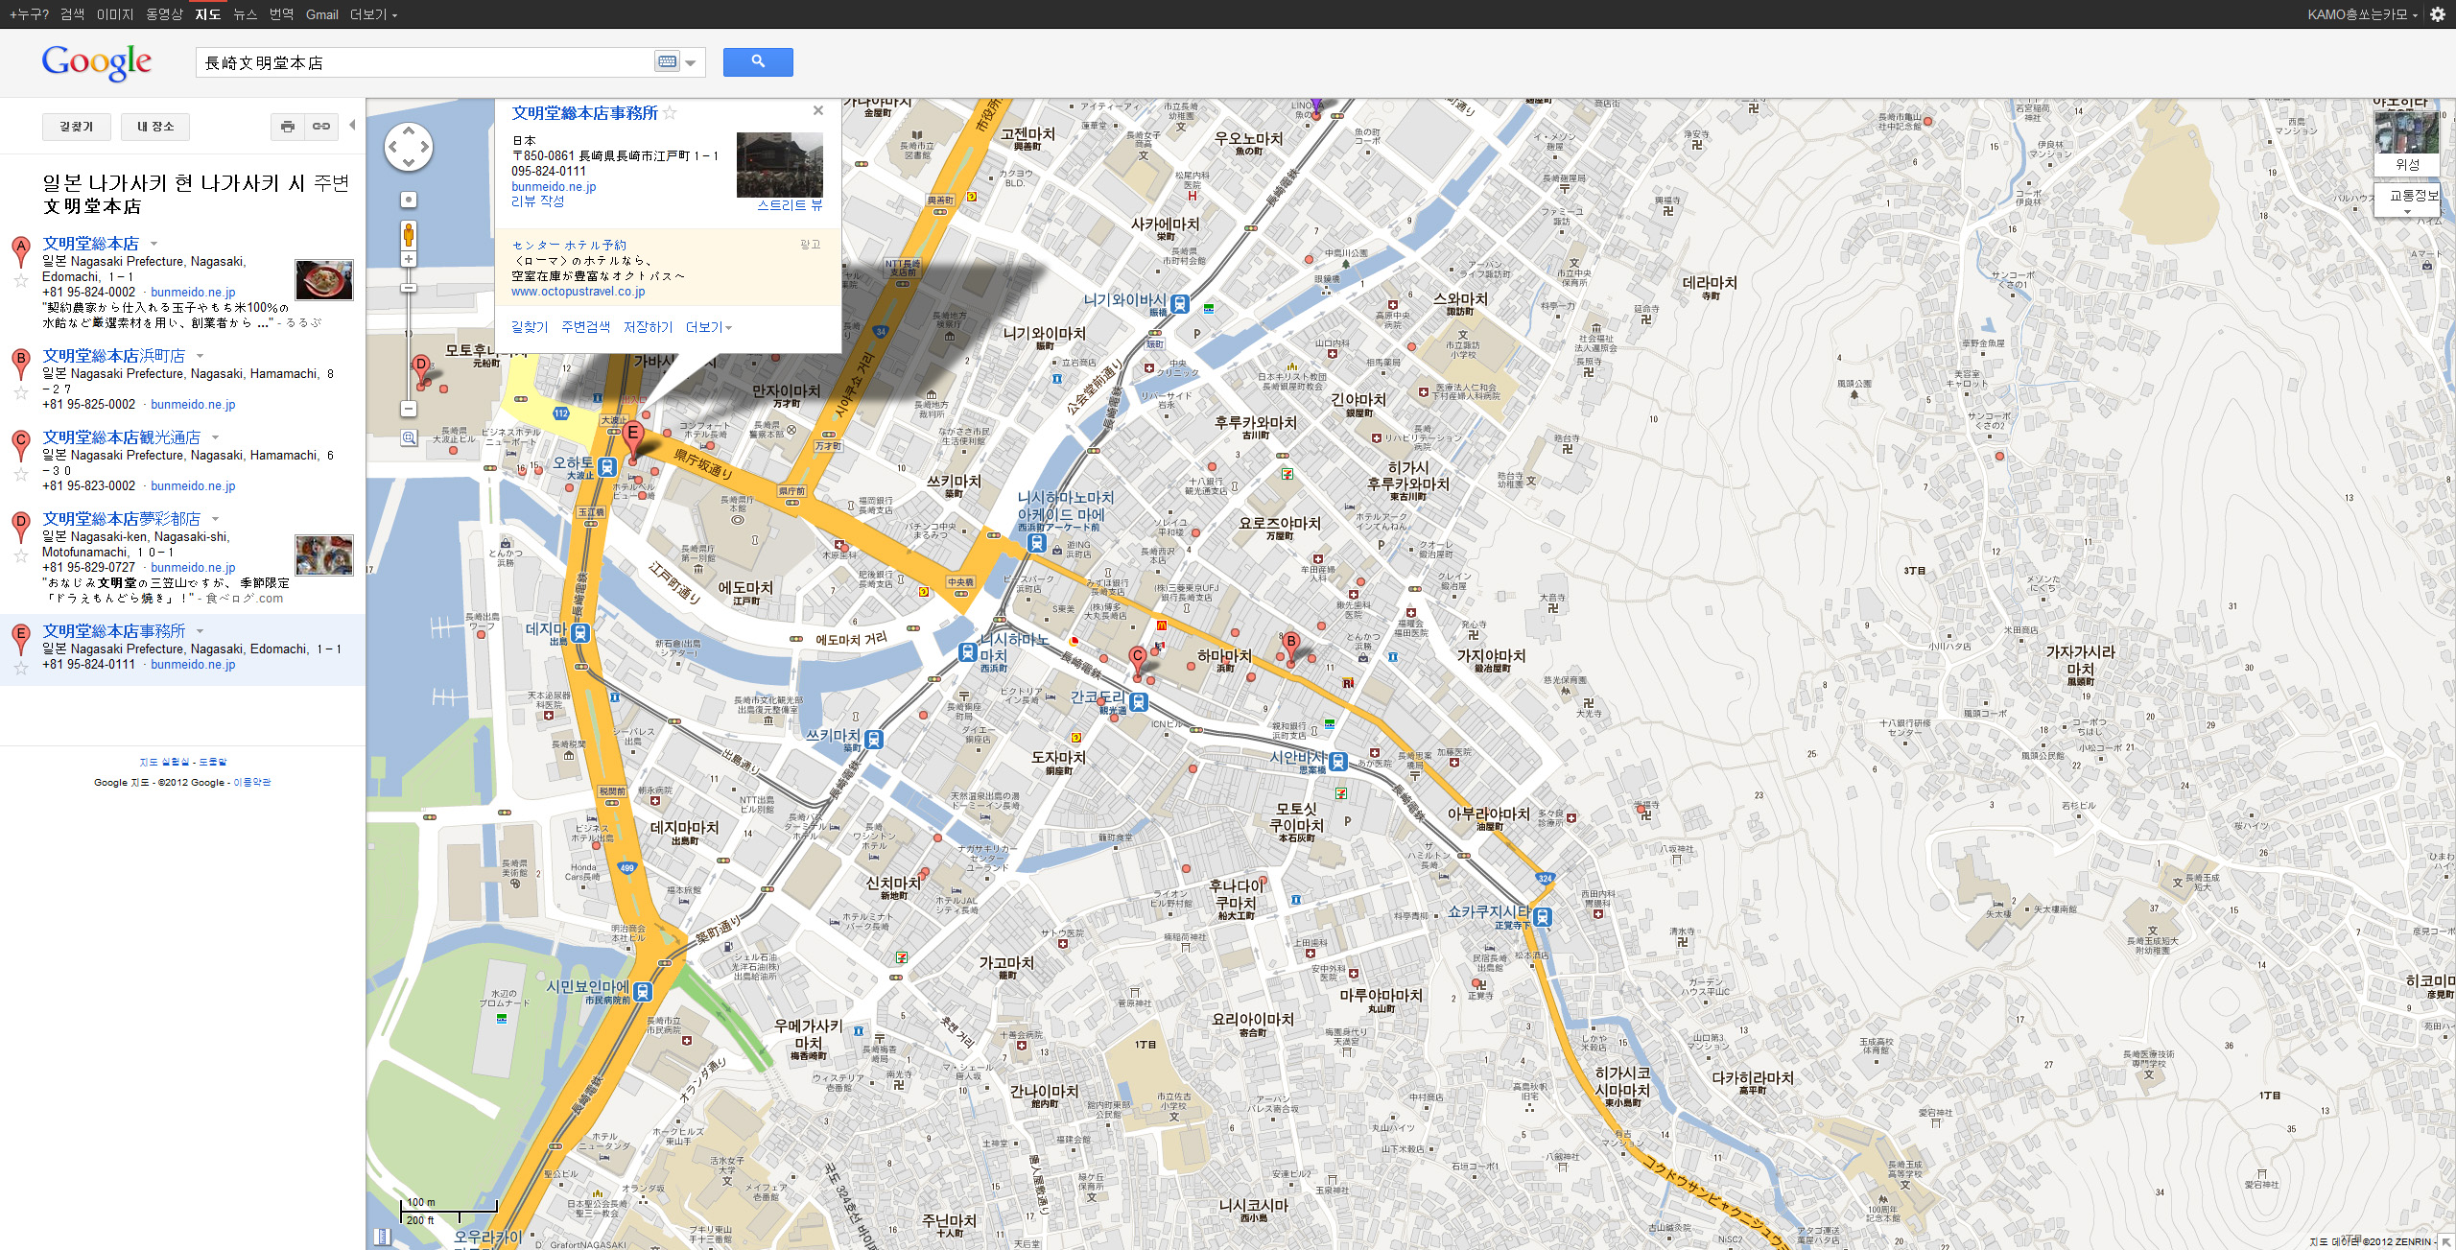
Task: Expand options arrow beside 文明堂總本店浜町店
Action: (201, 356)
